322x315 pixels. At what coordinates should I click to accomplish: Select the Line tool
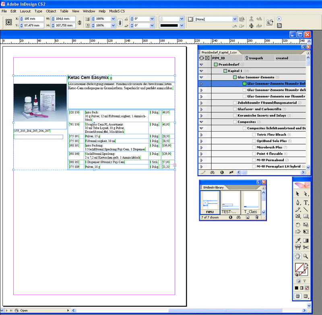306,210
